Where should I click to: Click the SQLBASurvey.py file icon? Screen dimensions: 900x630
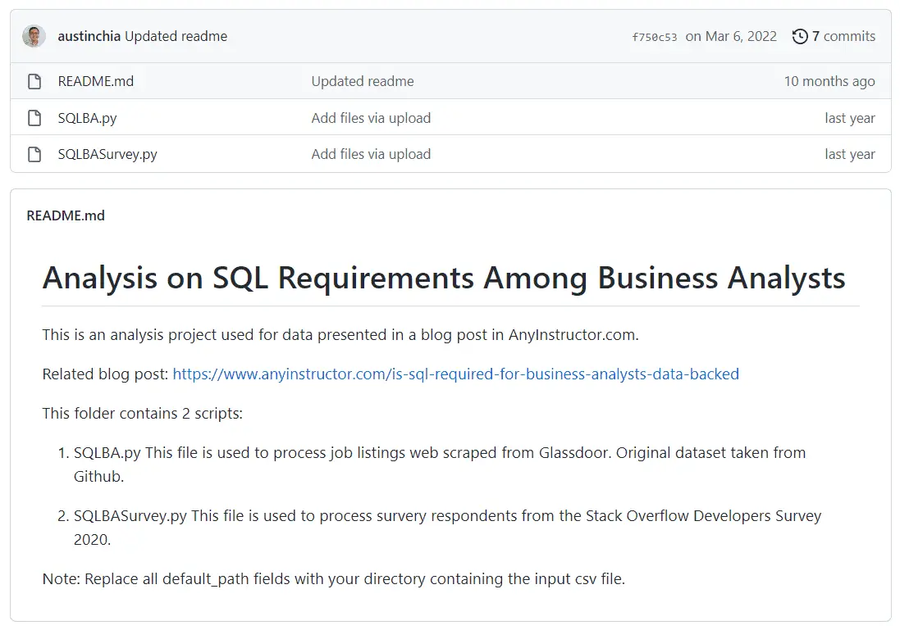point(34,154)
